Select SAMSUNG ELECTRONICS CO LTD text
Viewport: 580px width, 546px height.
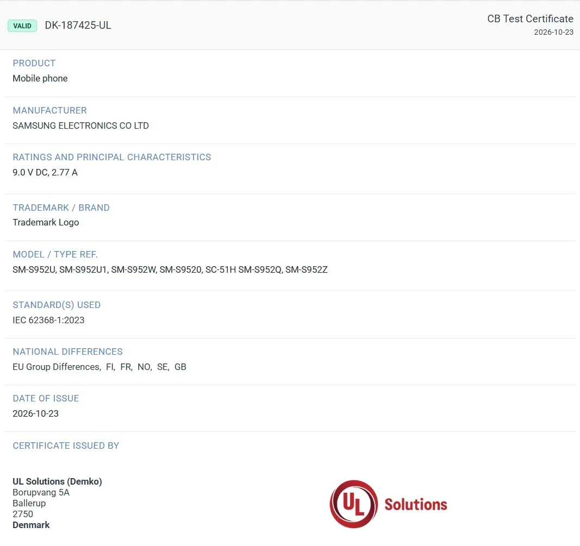[80, 125]
